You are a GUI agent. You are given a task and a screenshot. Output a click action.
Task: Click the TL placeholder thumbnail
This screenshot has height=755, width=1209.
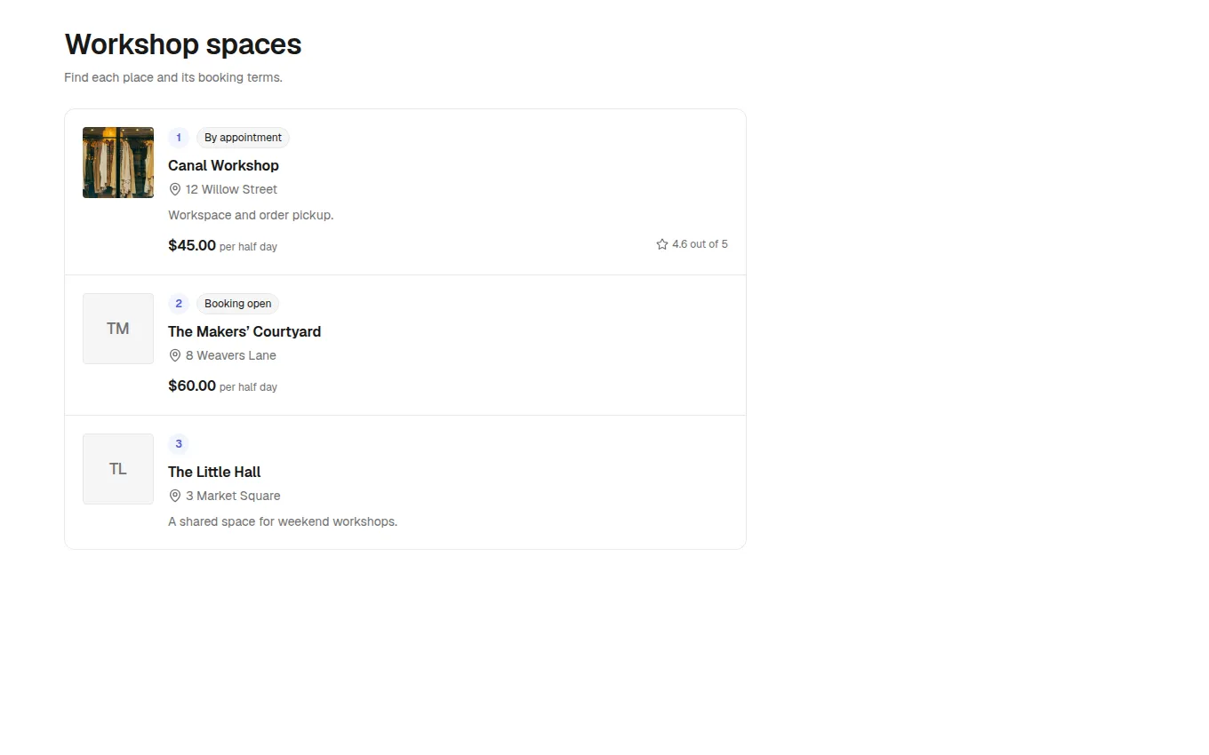click(118, 469)
